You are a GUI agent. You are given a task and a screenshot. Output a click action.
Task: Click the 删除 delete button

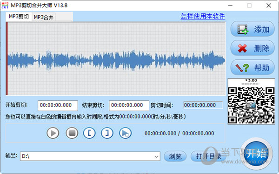(252, 48)
